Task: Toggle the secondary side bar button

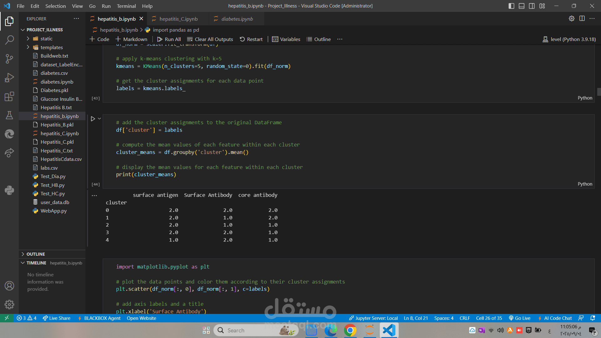Action: (x=532, y=6)
